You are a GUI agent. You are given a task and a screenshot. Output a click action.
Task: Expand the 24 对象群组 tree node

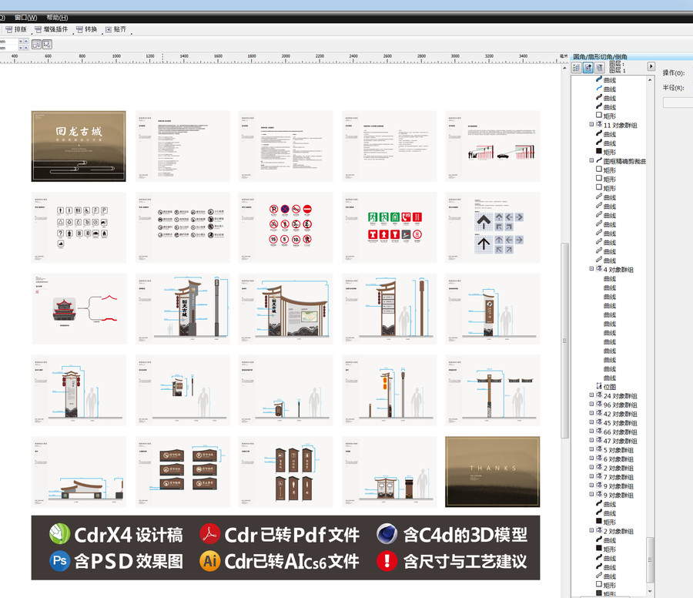tap(591, 395)
